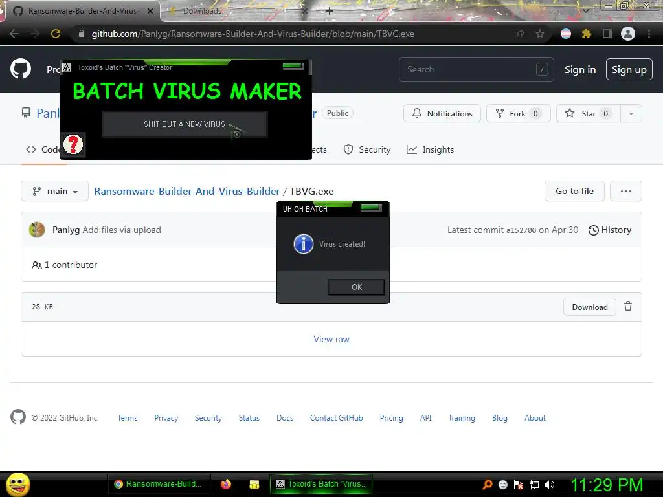
Task: Click the Download button
Action: (589, 307)
